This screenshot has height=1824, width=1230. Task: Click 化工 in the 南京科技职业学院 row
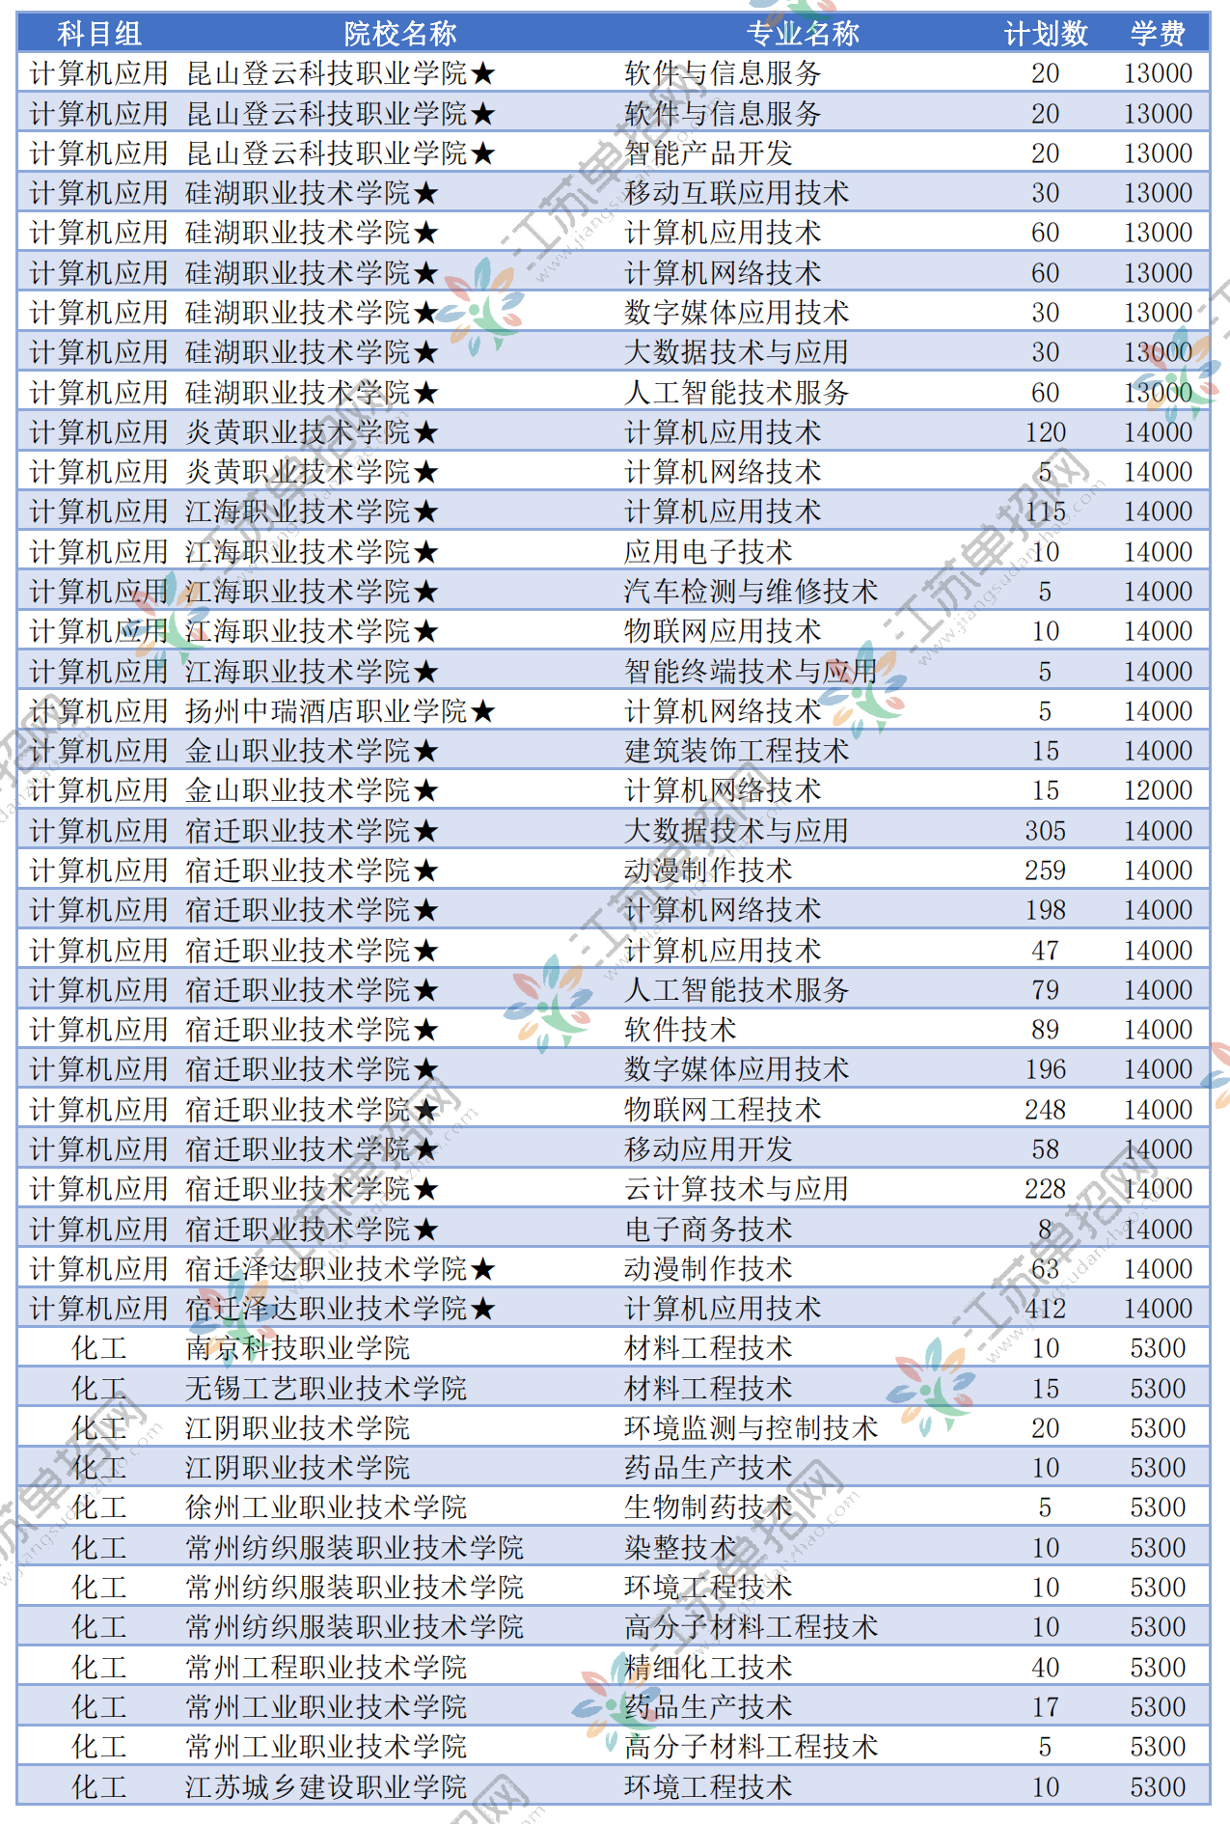99,1348
